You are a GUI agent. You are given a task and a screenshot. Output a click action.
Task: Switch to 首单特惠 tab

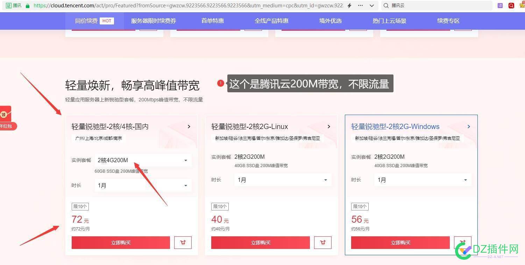[213, 21]
